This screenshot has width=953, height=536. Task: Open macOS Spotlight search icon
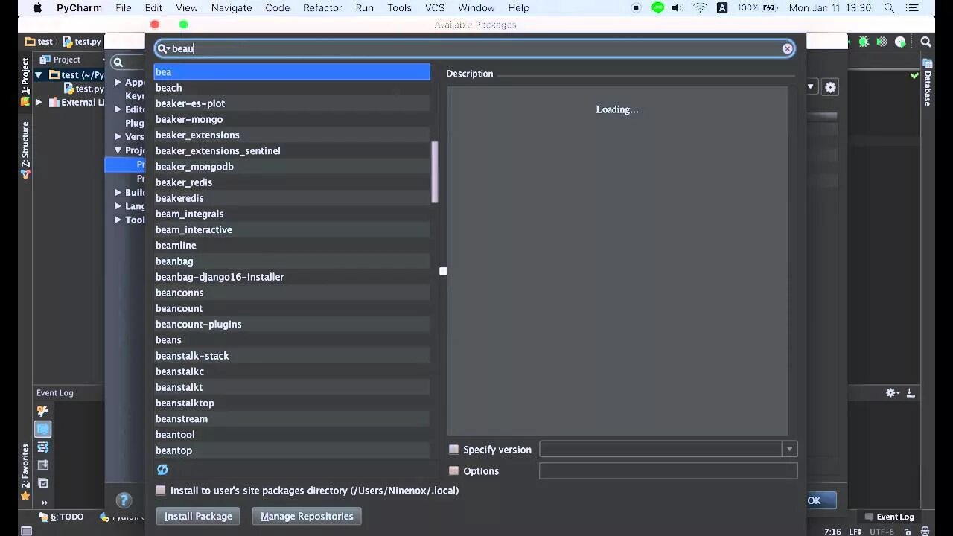pyautogui.click(x=889, y=8)
